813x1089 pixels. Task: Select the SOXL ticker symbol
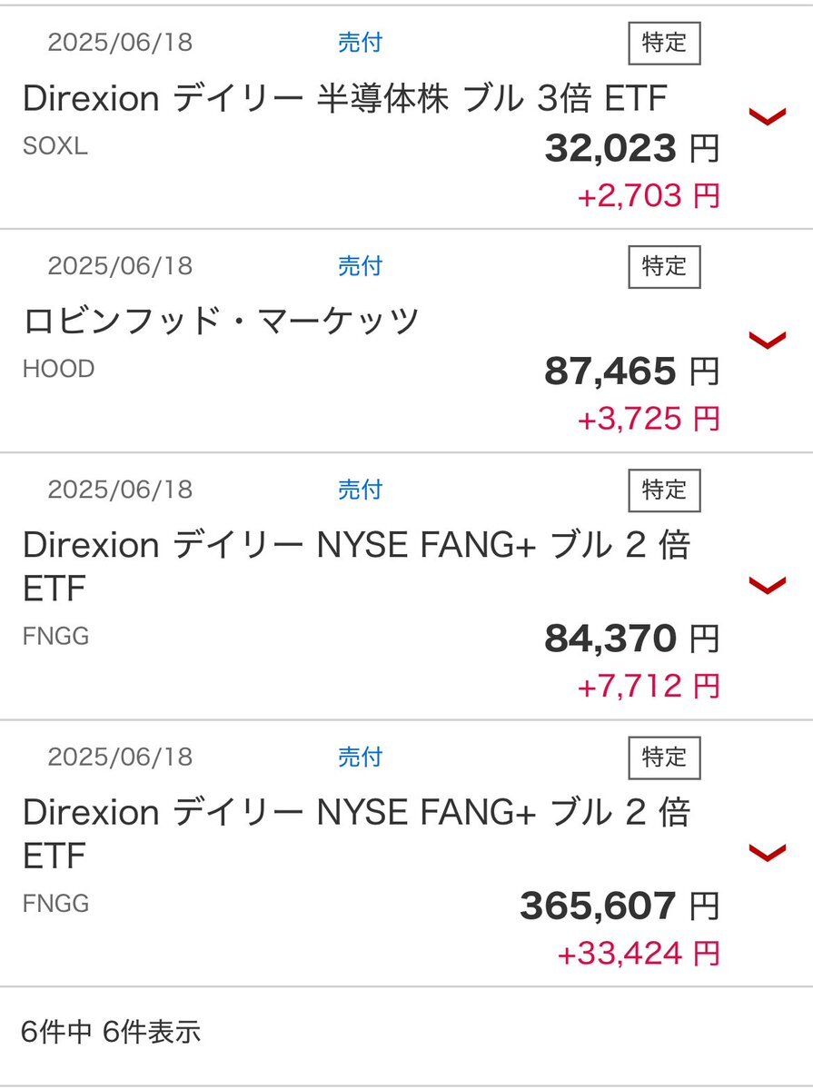[55, 146]
